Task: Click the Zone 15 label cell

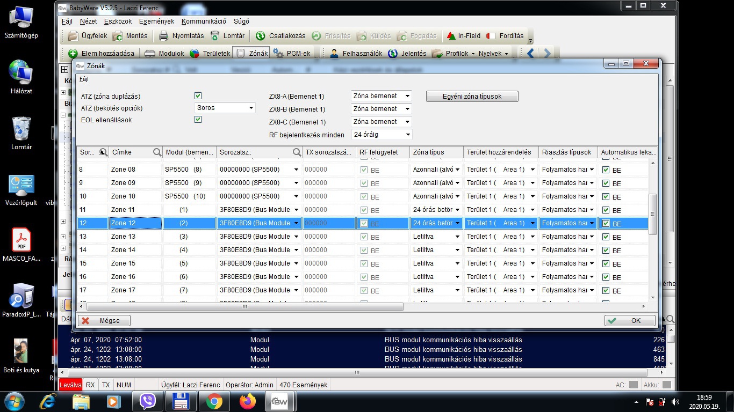Action: [x=136, y=263]
